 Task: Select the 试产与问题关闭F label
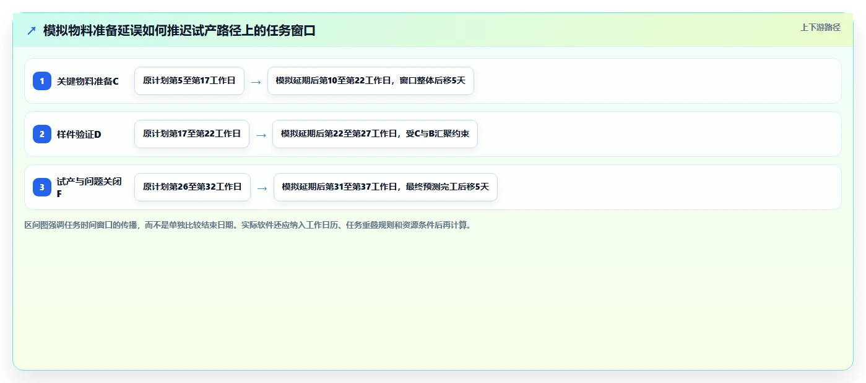point(89,187)
